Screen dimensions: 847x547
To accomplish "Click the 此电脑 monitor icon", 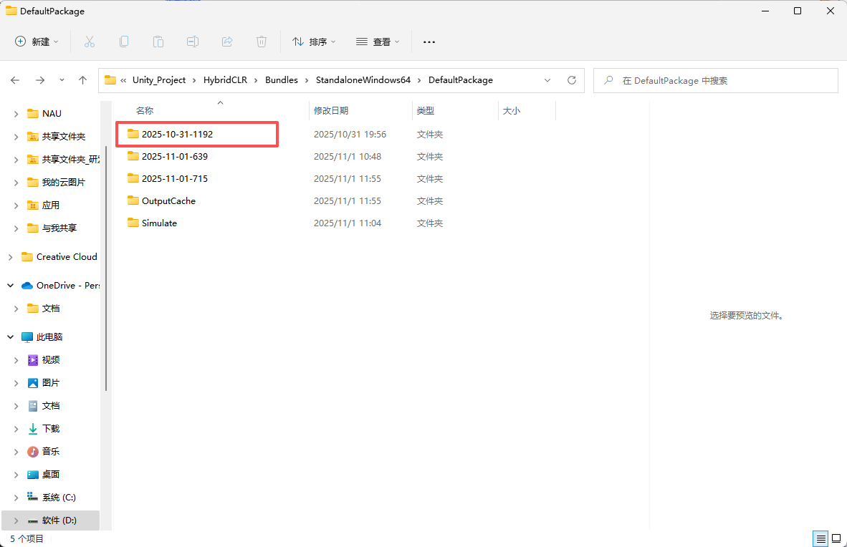I will [x=27, y=337].
